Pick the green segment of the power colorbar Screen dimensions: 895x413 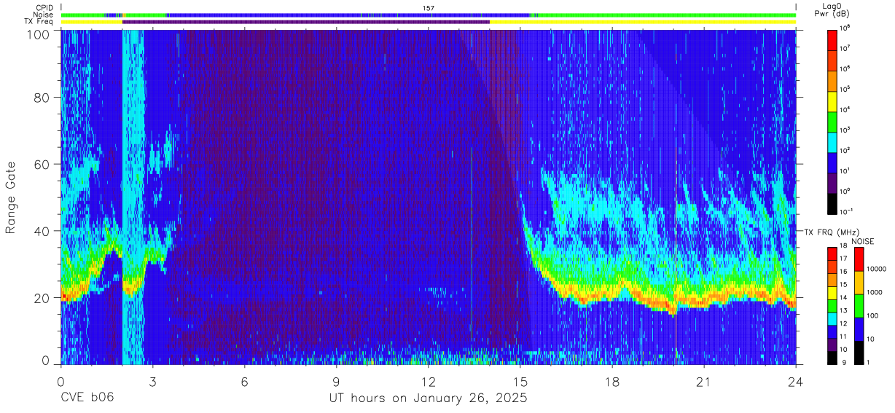(x=832, y=120)
